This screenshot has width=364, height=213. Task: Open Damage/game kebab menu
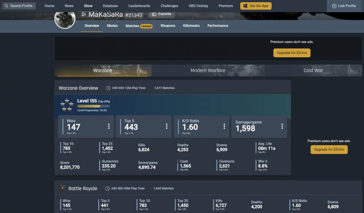point(282,127)
